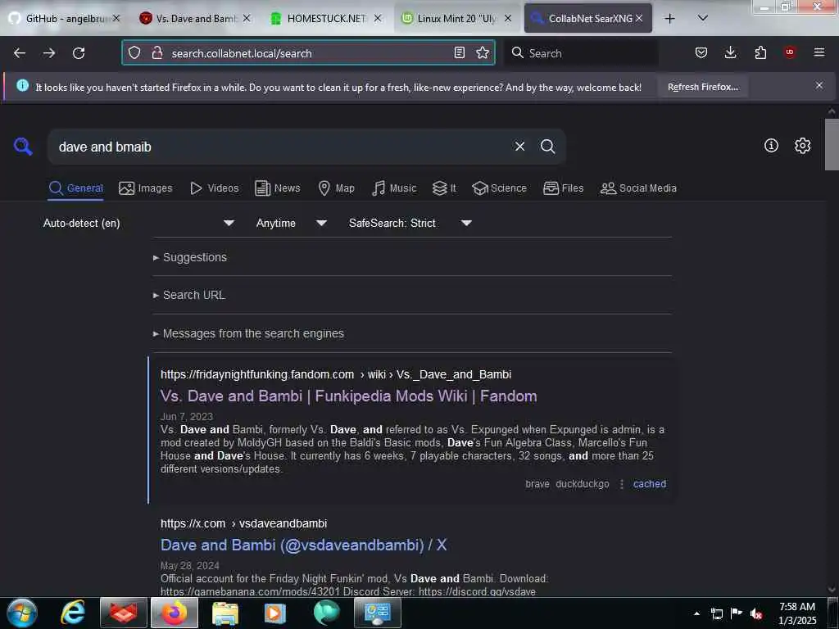Select the Map search category
Image resolution: width=839 pixels, height=629 pixels.
337,188
